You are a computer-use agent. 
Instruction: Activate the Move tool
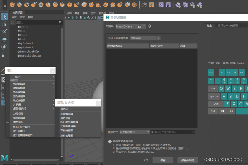pos(4,39)
